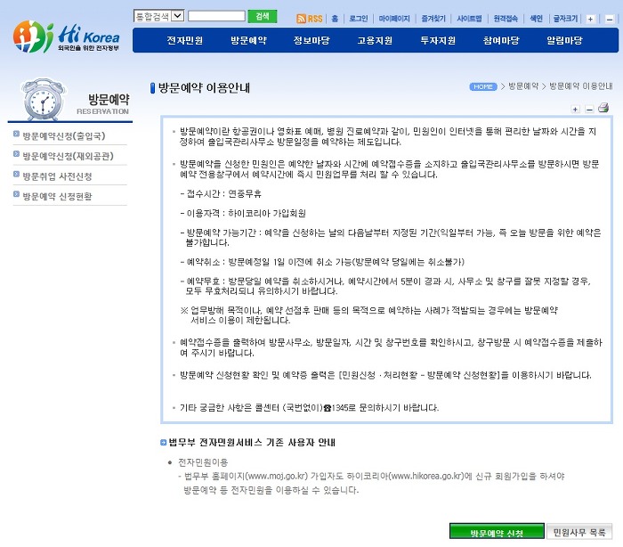
Task: Click the printer icon above the content
Action: (603, 108)
